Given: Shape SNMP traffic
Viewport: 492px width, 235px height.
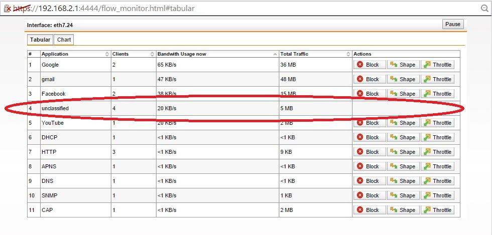Looking at the screenshot, I should point(403,195).
